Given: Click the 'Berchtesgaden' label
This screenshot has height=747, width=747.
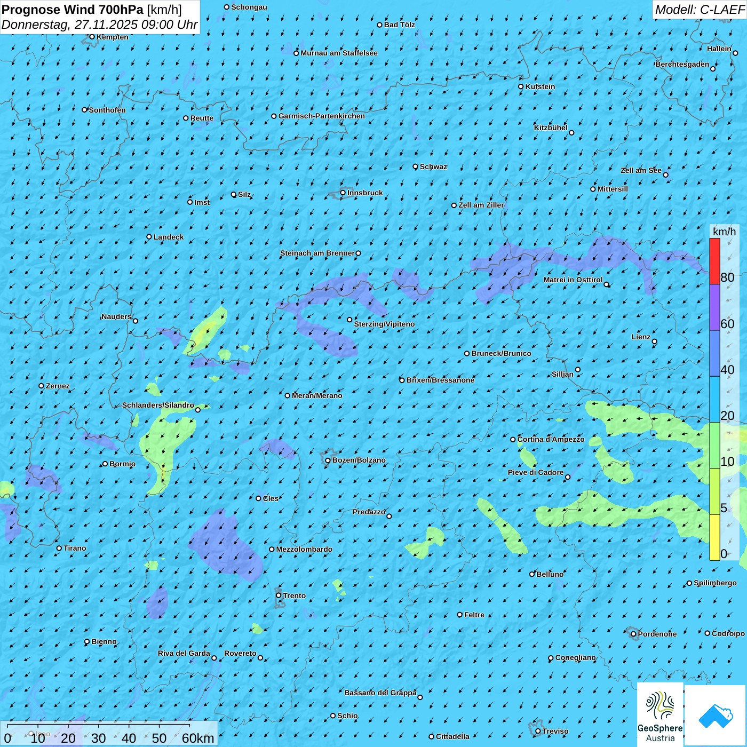Looking at the screenshot, I should pos(682,64).
